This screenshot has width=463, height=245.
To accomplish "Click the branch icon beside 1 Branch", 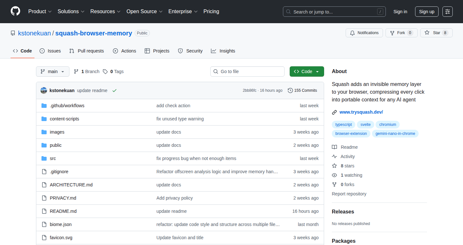I will point(76,71).
